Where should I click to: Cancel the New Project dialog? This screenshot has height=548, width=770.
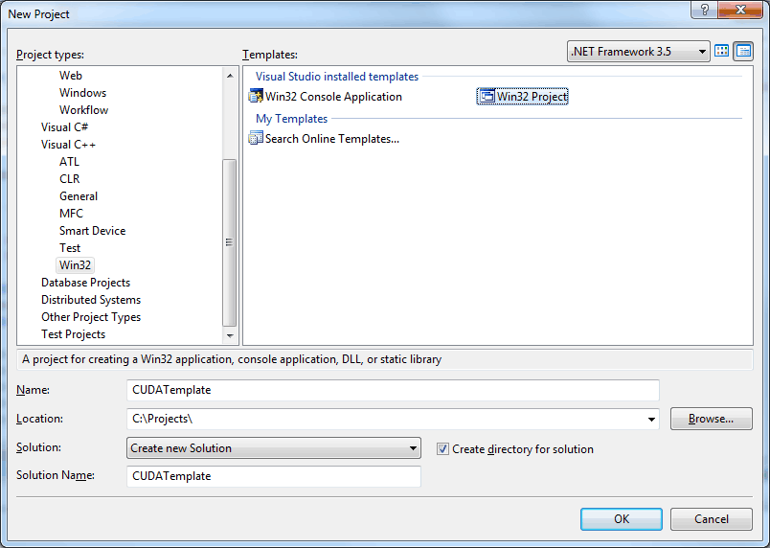click(711, 519)
